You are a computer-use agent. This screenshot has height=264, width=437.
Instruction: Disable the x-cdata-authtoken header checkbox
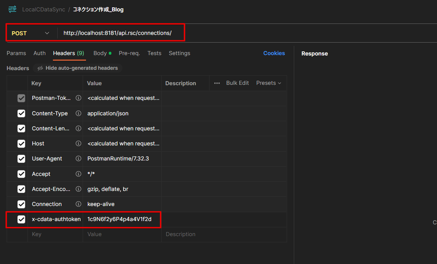coord(21,219)
